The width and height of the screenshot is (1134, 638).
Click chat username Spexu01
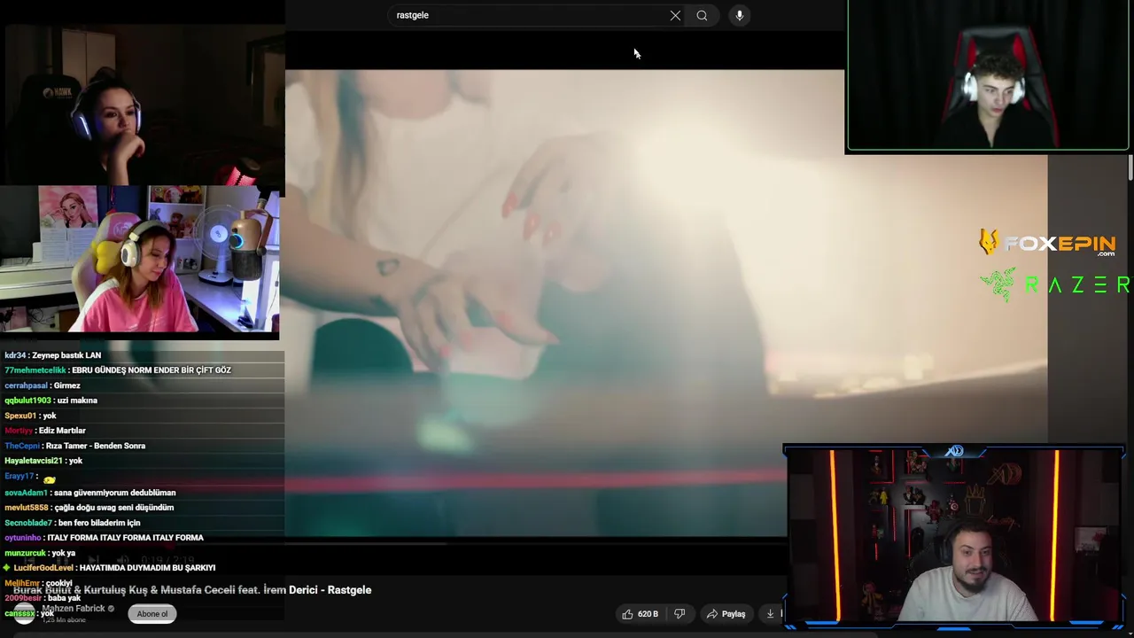point(20,416)
